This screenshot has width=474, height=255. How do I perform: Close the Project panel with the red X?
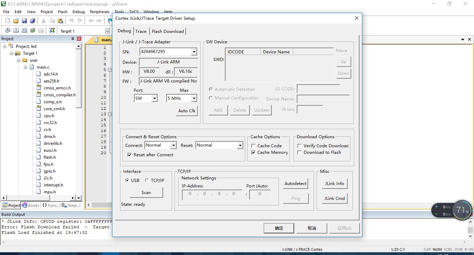coord(79,39)
